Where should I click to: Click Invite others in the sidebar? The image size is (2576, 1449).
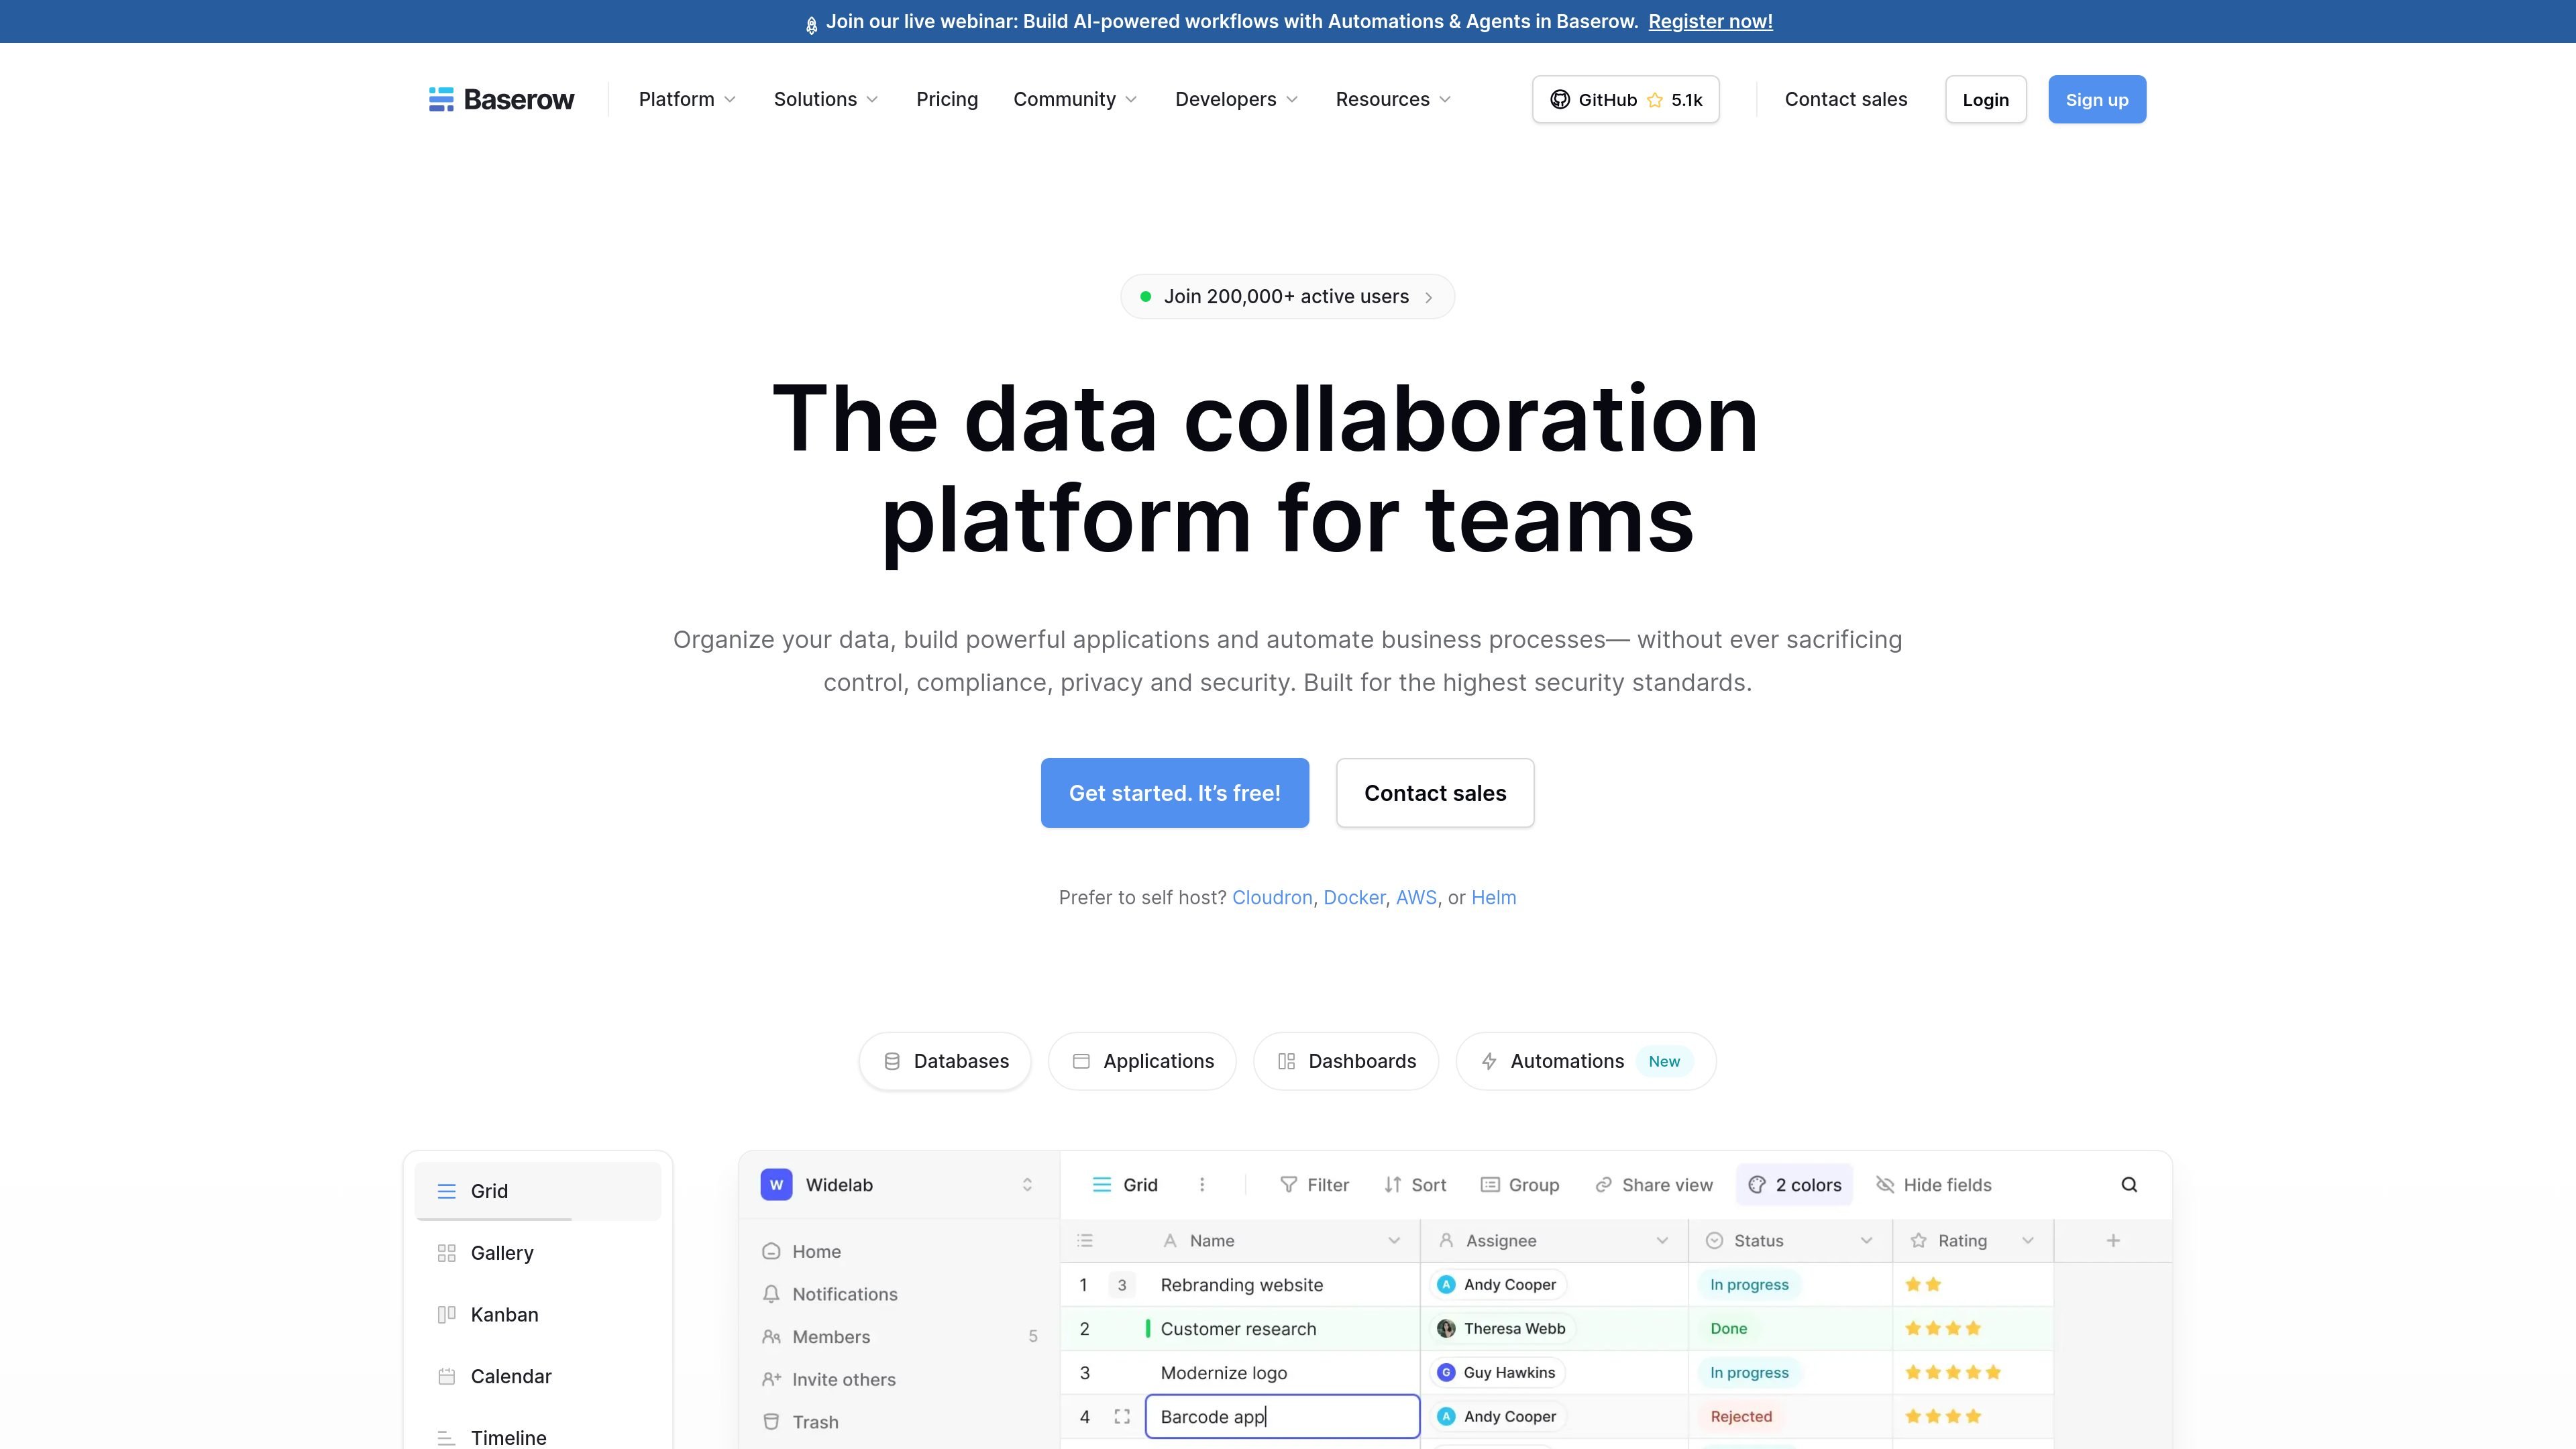828,1379
